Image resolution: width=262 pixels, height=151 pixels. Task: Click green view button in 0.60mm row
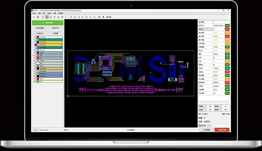point(227,54)
